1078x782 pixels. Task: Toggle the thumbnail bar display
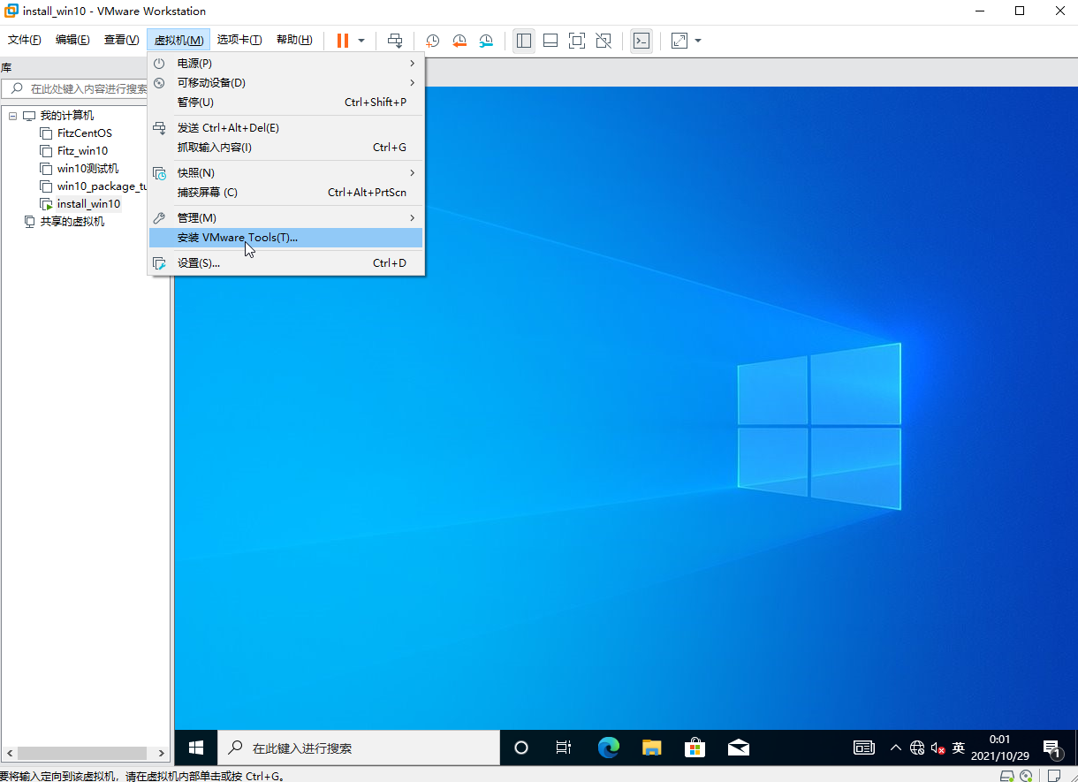550,41
